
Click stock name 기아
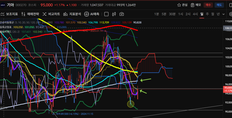coord(11,5)
